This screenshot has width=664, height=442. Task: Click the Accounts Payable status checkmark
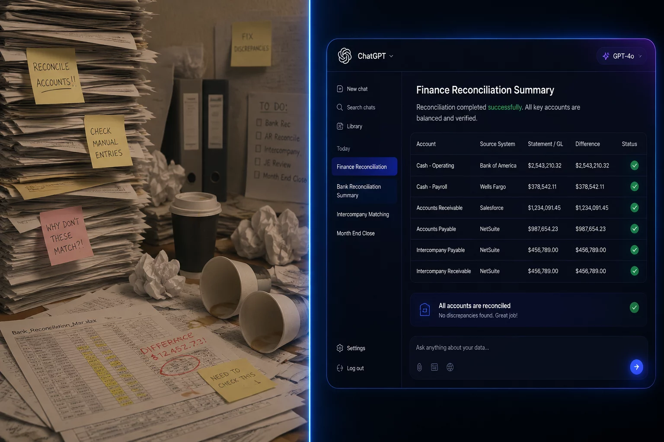(x=635, y=229)
